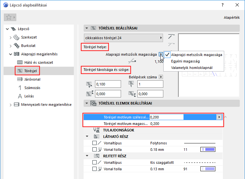Click the Belépések száma field with value 1
Viewport: 245px width, 179px height.
click(150, 84)
